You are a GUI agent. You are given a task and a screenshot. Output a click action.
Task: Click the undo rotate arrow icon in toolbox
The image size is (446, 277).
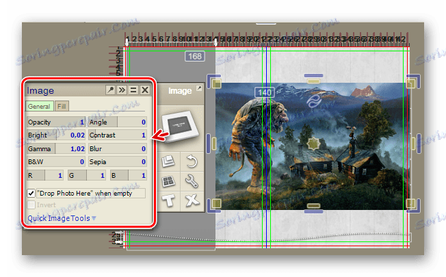click(x=192, y=161)
